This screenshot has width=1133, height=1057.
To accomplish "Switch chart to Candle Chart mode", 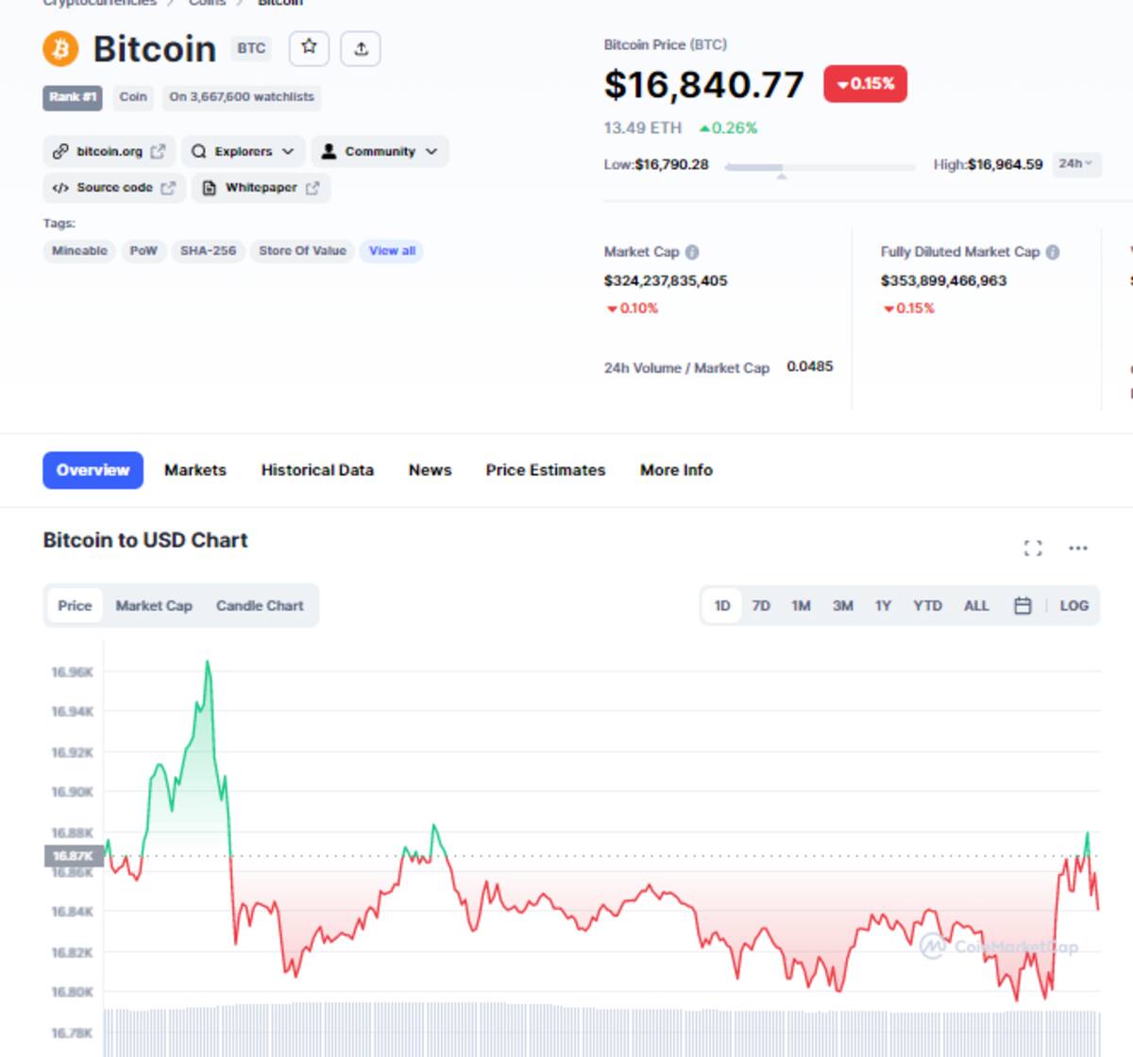I will point(260,606).
